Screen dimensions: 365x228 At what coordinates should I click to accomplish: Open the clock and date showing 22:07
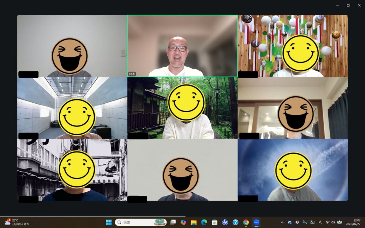tap(353, 222)
